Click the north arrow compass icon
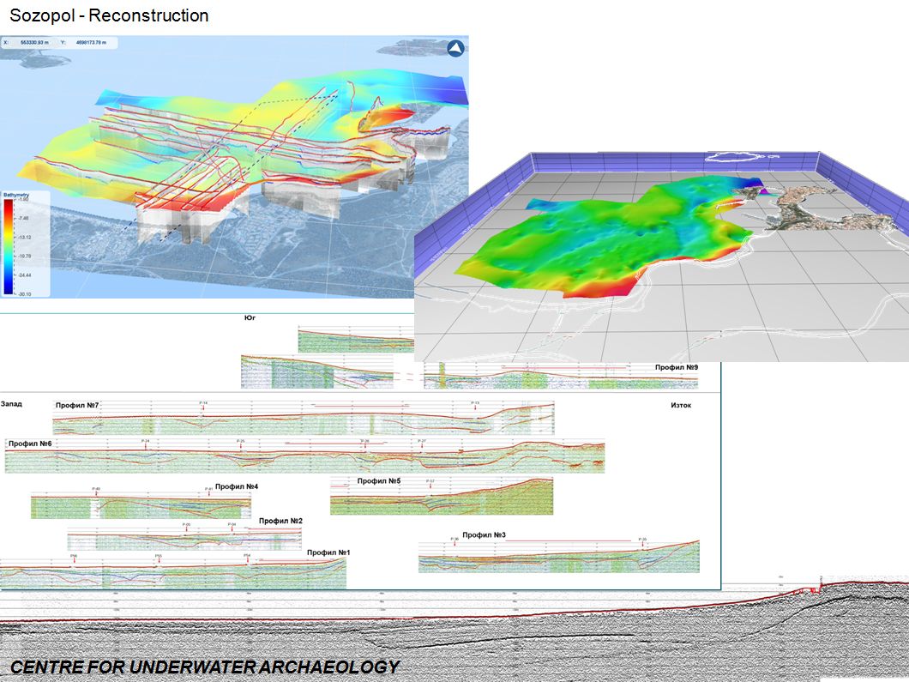 pos(455,49)
